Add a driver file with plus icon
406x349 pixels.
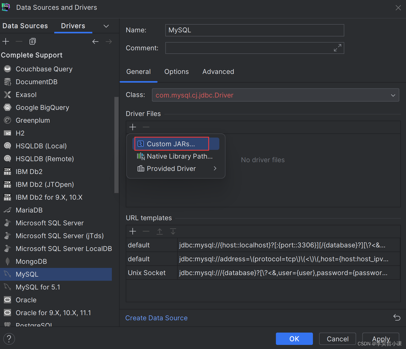click(x=133, y=127)
